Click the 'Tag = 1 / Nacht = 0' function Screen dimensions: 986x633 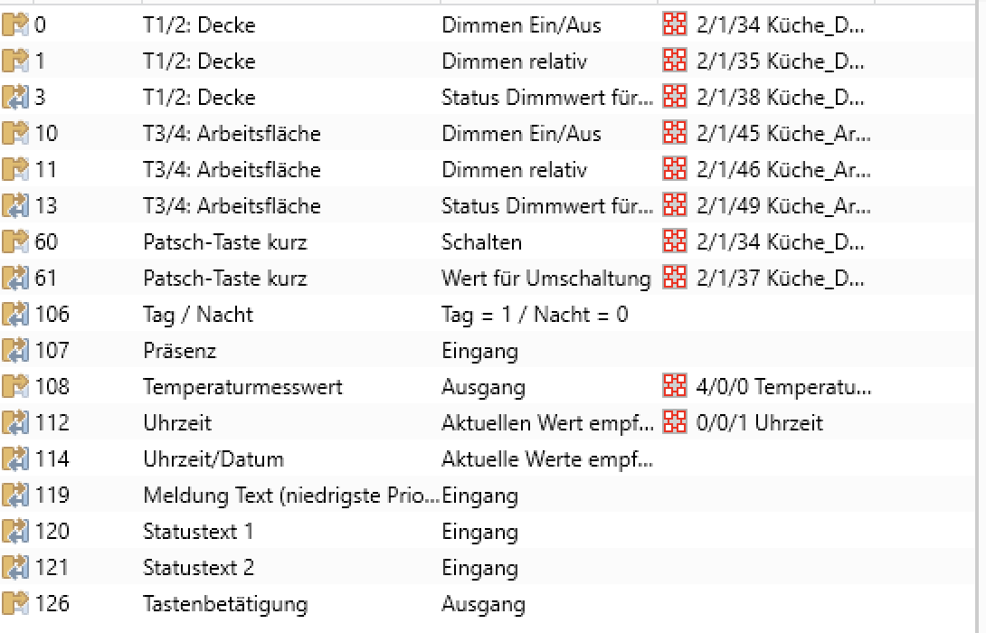point(535,315)
